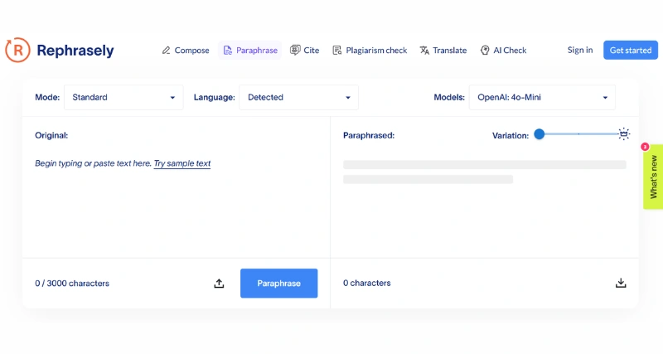Viewport: 663px width, 354px height.
Task: Click the blue Paraphrase button
Action: coord(279,284)
